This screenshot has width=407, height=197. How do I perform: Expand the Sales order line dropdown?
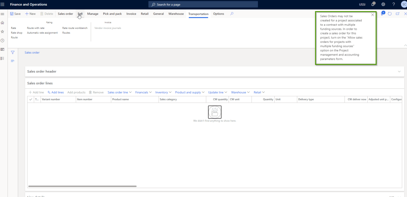pyautogui.click(x=119, y=92)
